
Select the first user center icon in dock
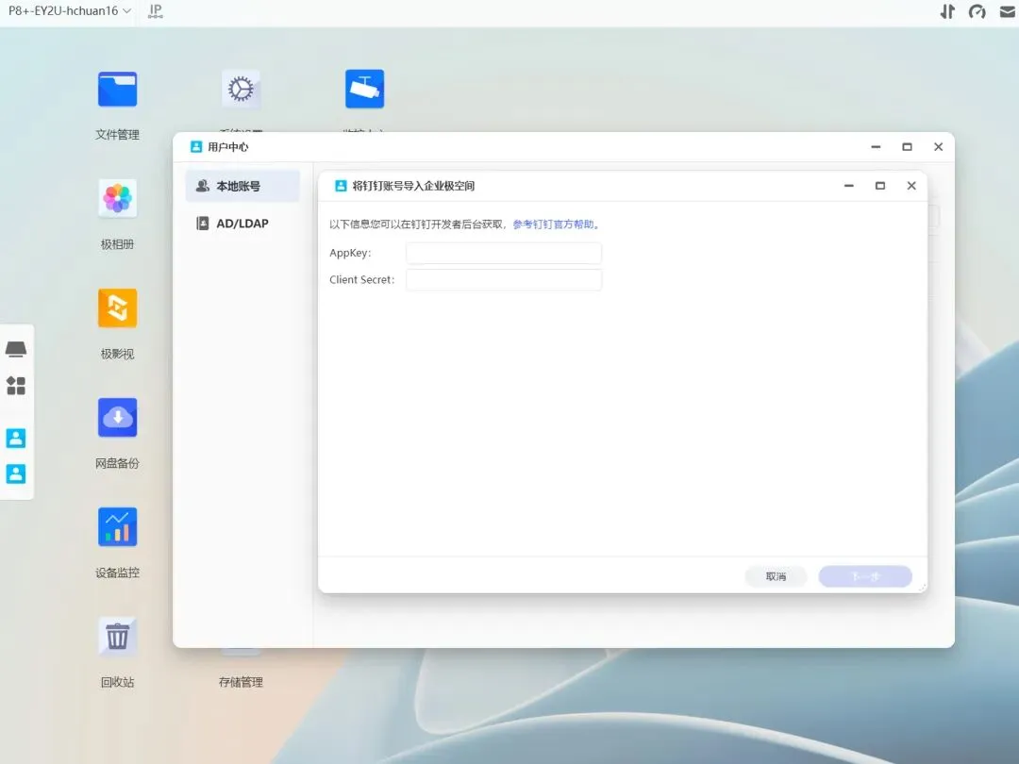pyautogui.click(x=16, y=438)
